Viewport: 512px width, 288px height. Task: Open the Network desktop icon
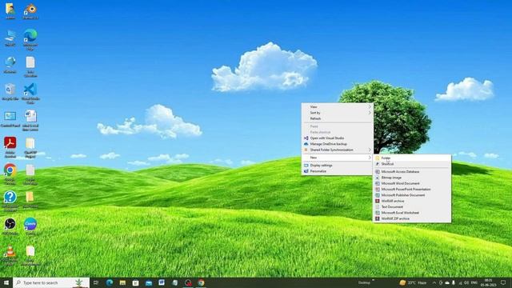(x=10, y=65)
